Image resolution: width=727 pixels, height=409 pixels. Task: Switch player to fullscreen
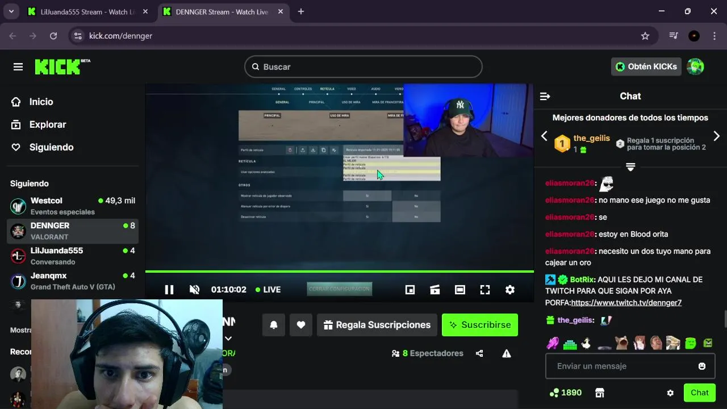485,290
